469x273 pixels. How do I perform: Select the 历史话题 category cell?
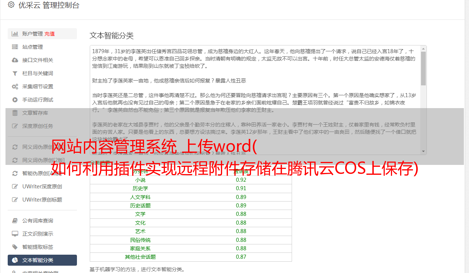tap(140, 206)
